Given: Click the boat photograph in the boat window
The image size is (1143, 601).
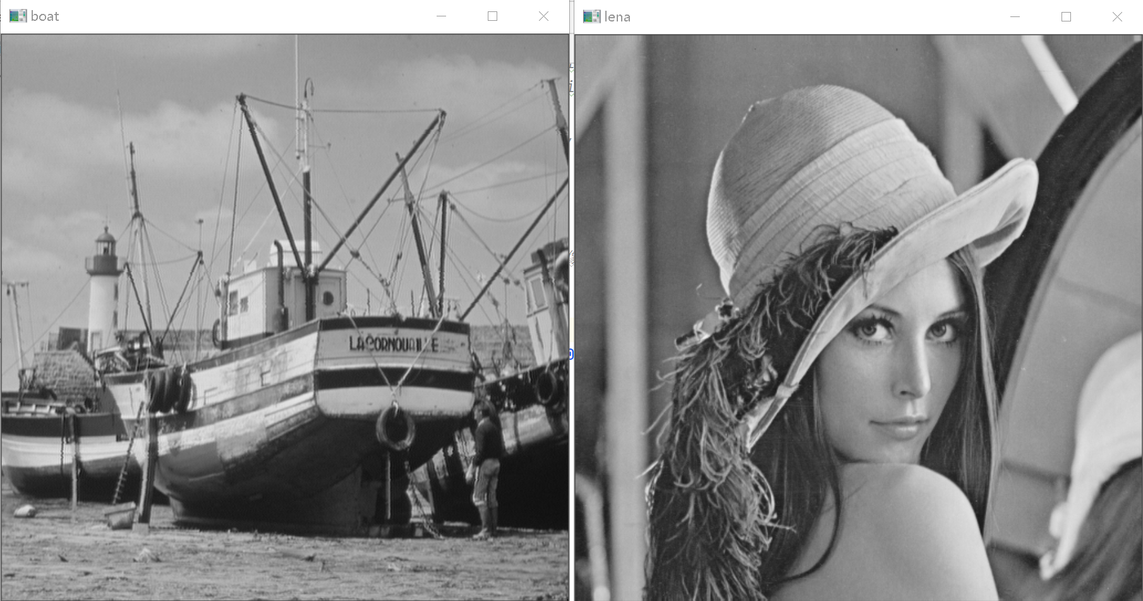Looking at the screenshot, I should point(285,317).
